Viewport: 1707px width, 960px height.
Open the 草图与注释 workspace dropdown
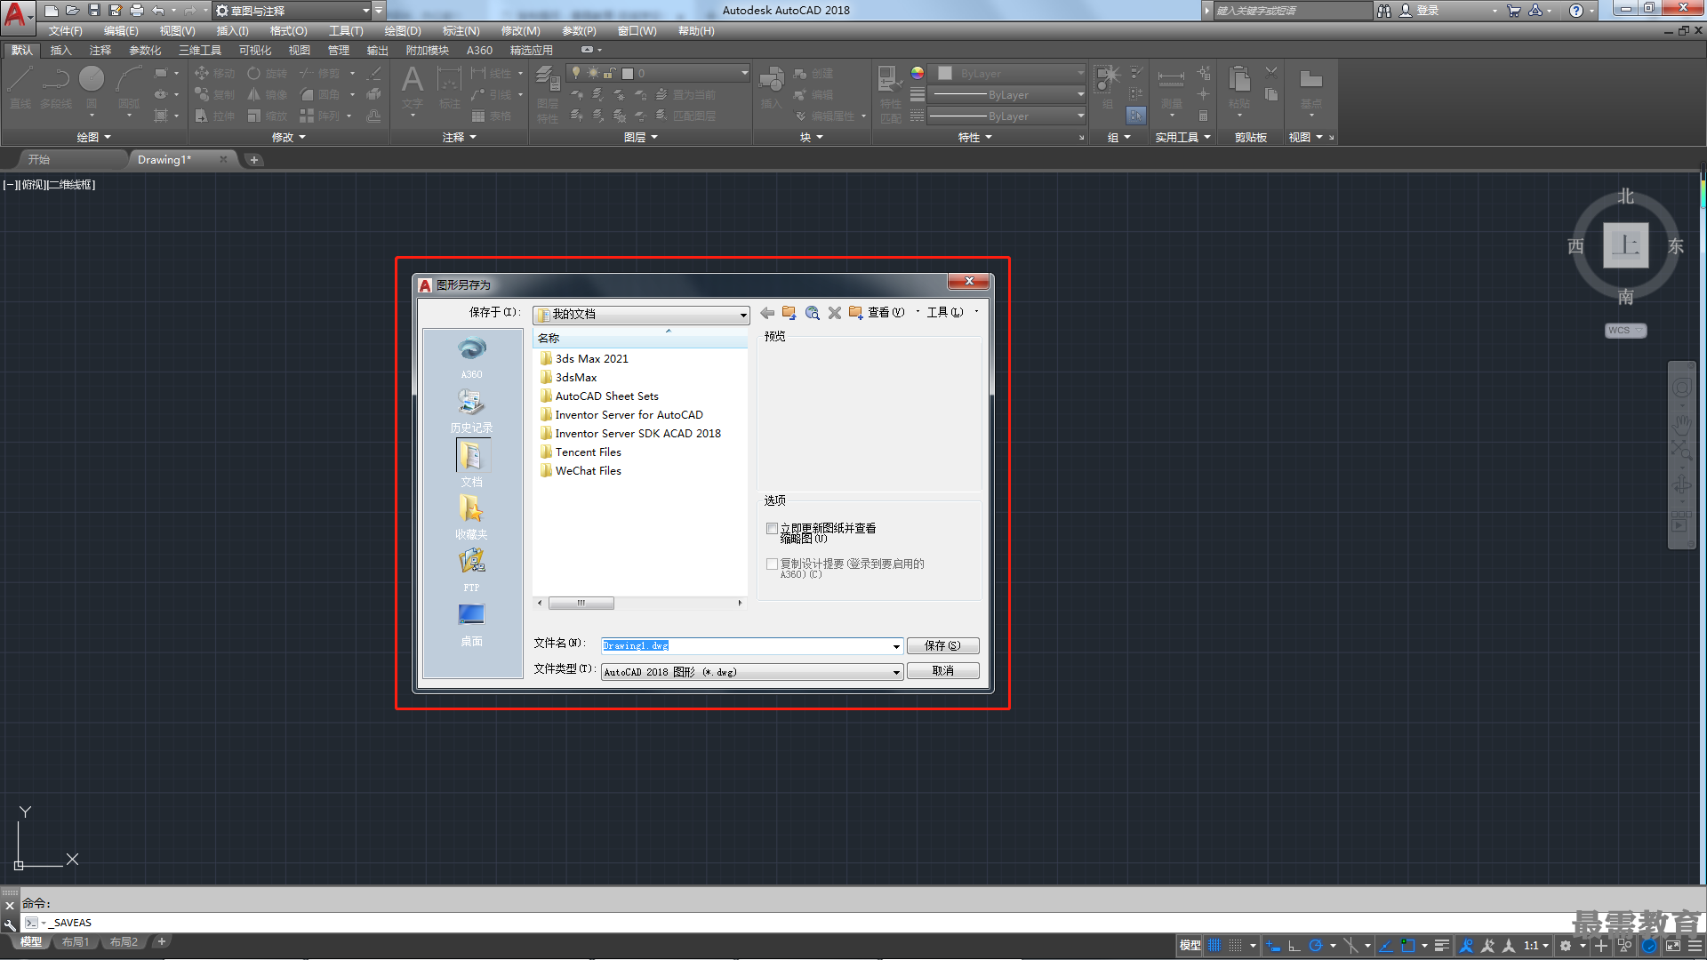pyautogui.click(x=293, y=11)
